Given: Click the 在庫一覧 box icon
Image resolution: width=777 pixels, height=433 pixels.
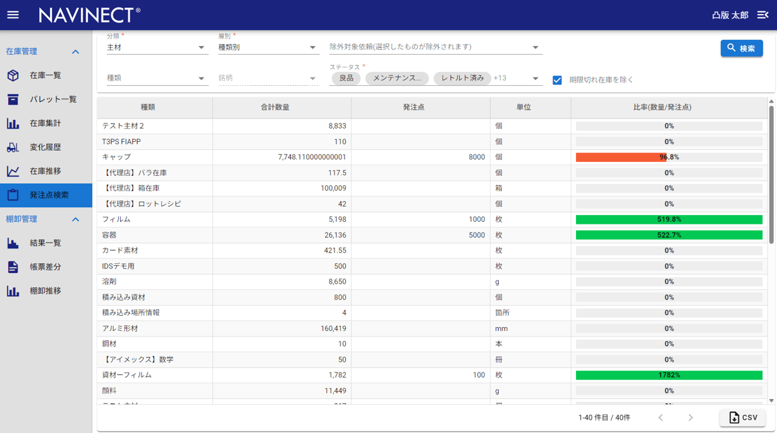Looking at the screenshot, I should click(13, 75).
